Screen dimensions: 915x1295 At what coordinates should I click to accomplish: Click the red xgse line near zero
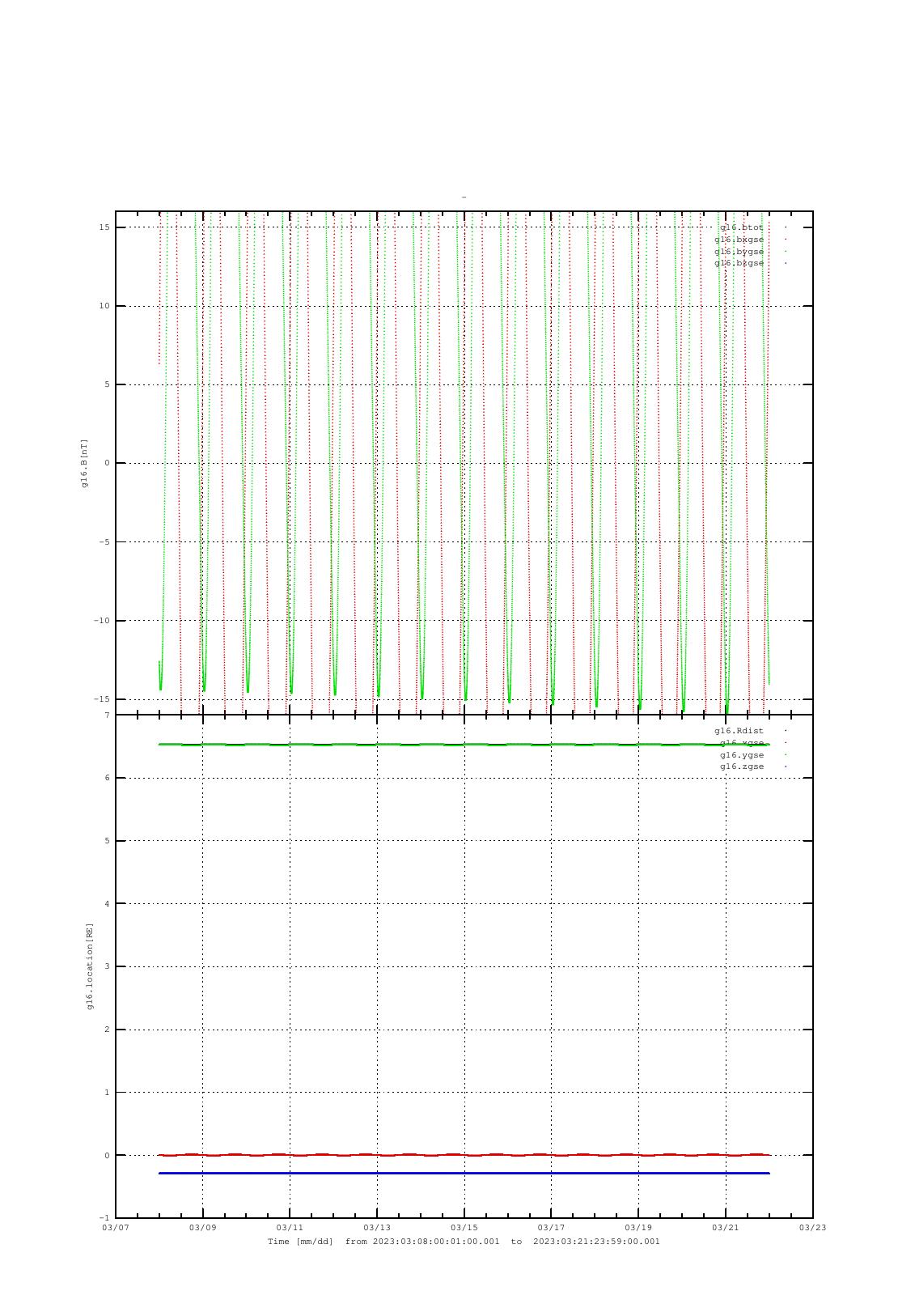tap(464, 1155)
